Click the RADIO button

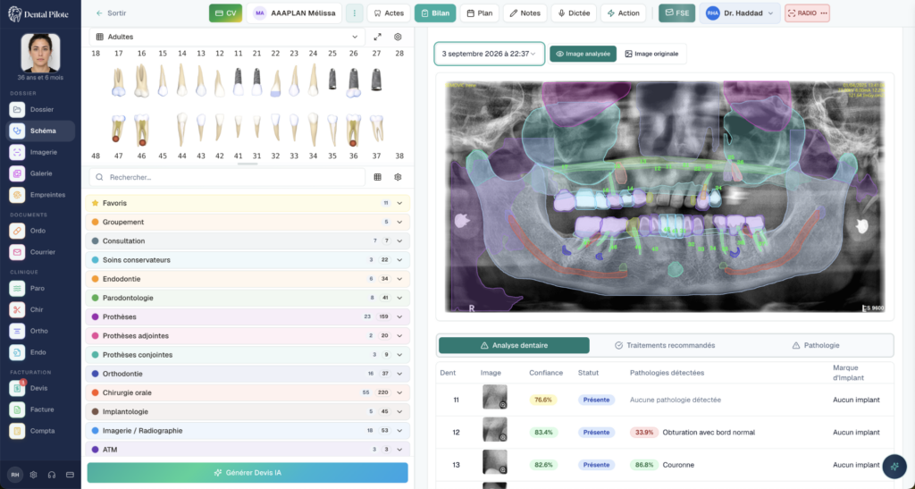[807, 13]
